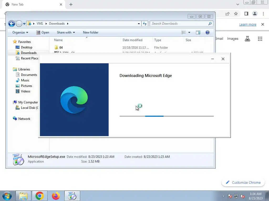Show hidden system tray icons
The width and height of the screenshot is (269, 201).
pos(223,196)
